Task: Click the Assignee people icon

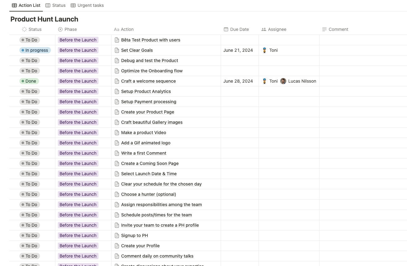Action: click(x=264, y=29)
